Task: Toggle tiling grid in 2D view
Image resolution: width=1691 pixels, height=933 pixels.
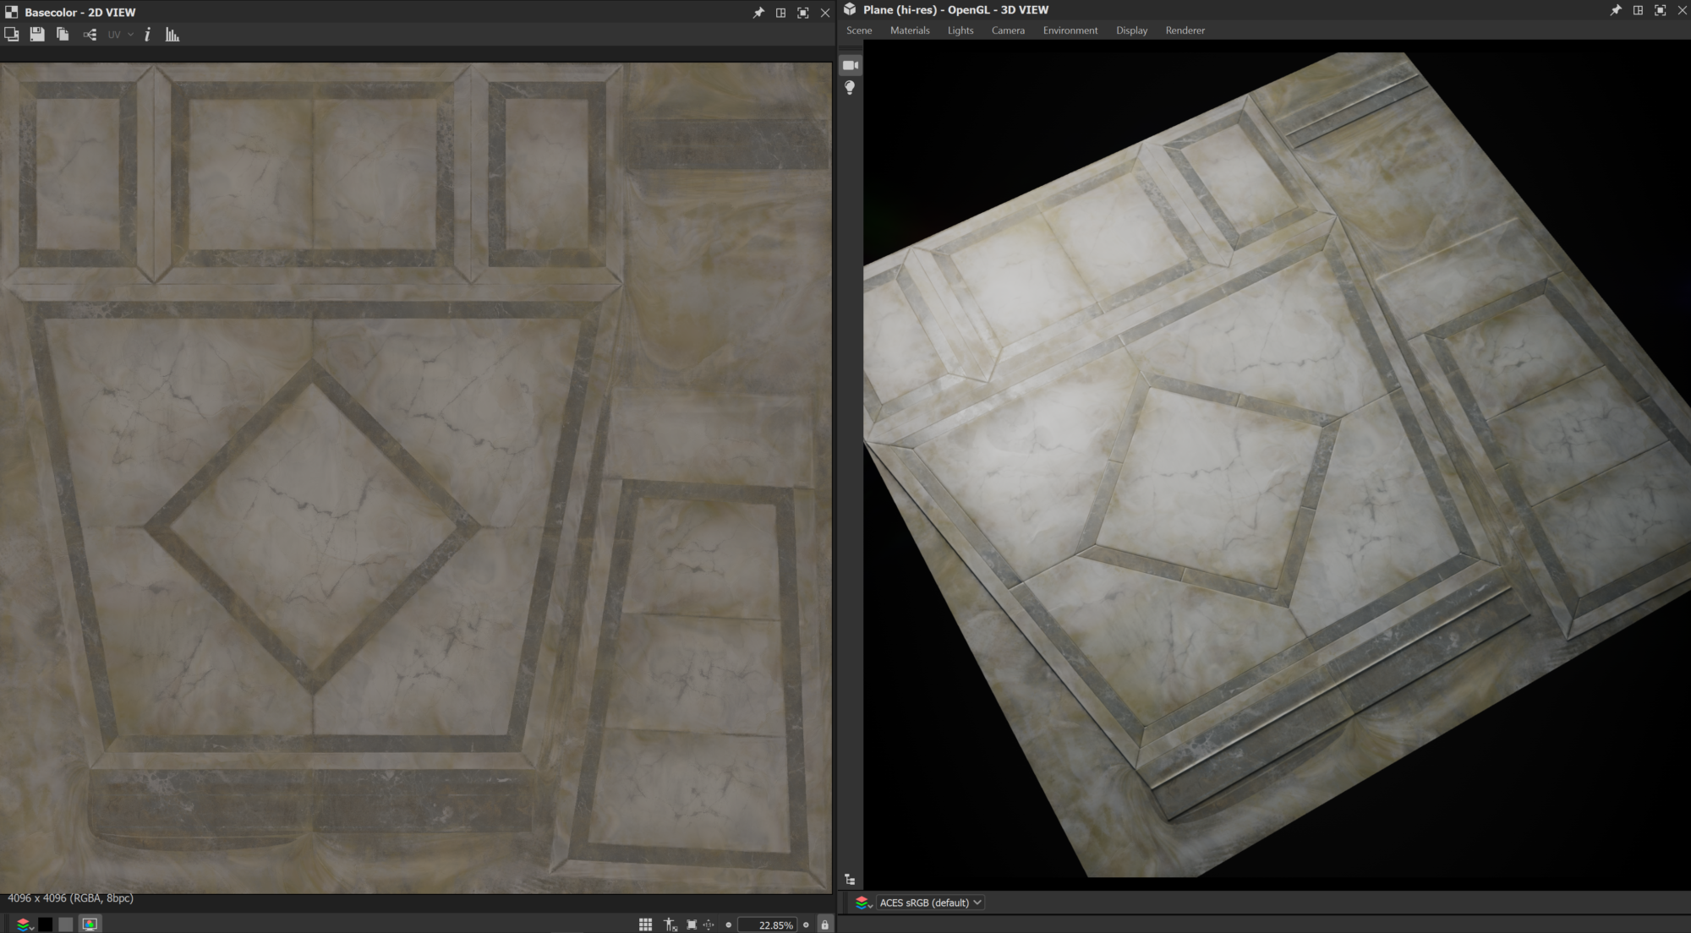Action: 645,925
